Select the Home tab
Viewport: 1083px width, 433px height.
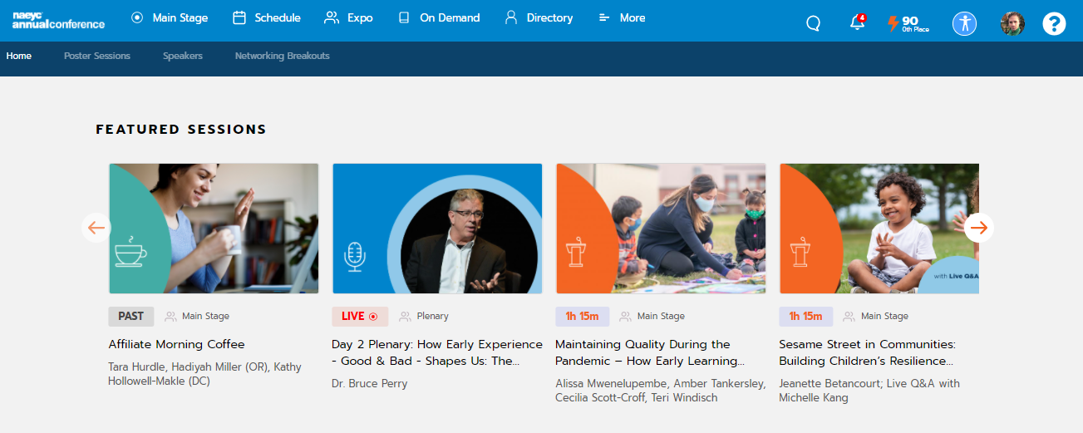pos(18,56)
